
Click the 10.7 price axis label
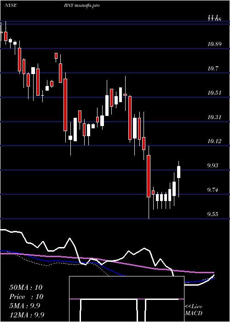pos(213,69)
